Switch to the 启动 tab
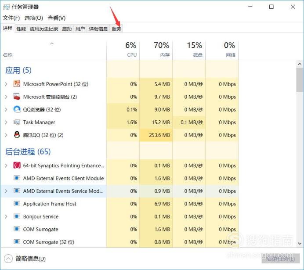This screenshot has height=270, width=304. click(67, 29)
